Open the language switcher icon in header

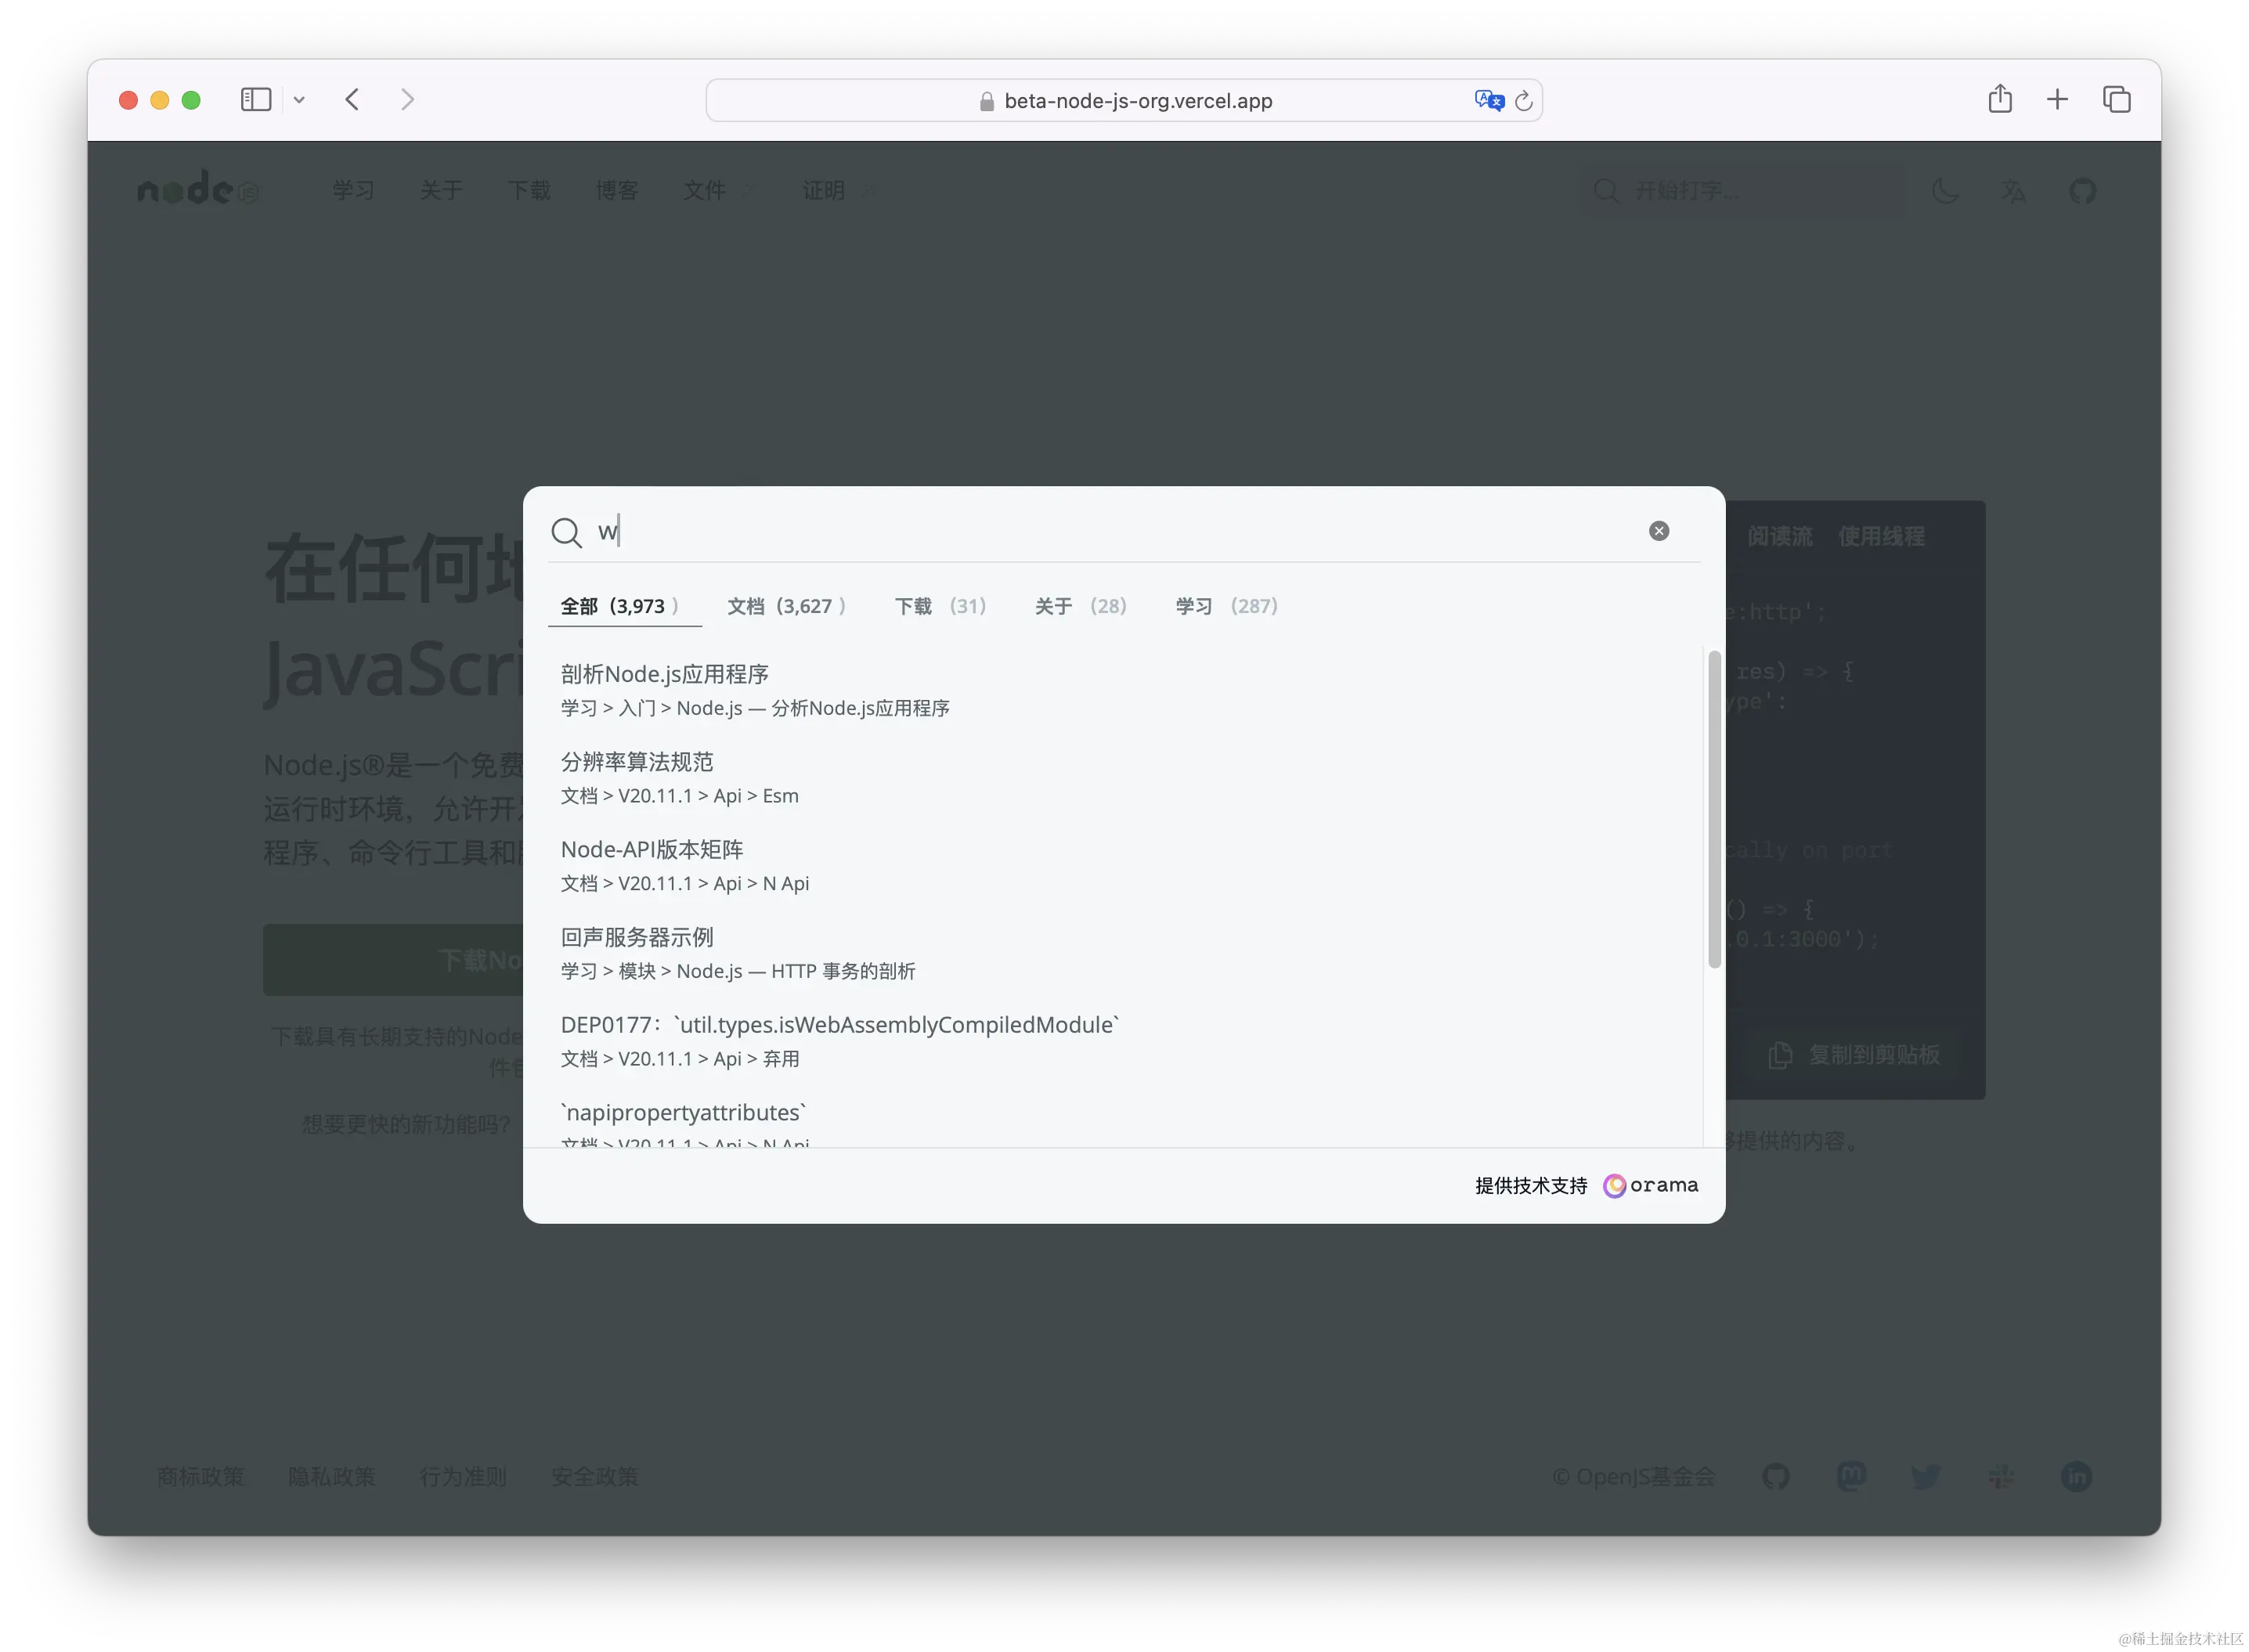click(2013, 190)
